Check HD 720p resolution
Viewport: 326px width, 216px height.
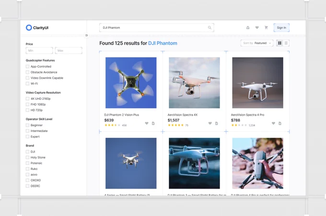click(27, 110)
